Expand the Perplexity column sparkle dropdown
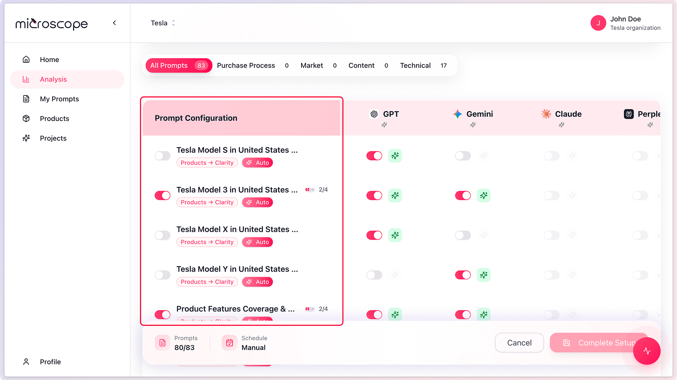This screenshot has height=380, width=677. [x=651, y=125]
